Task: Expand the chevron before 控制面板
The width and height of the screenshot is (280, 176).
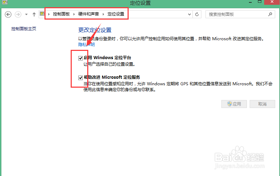Action: pos(49,14)
